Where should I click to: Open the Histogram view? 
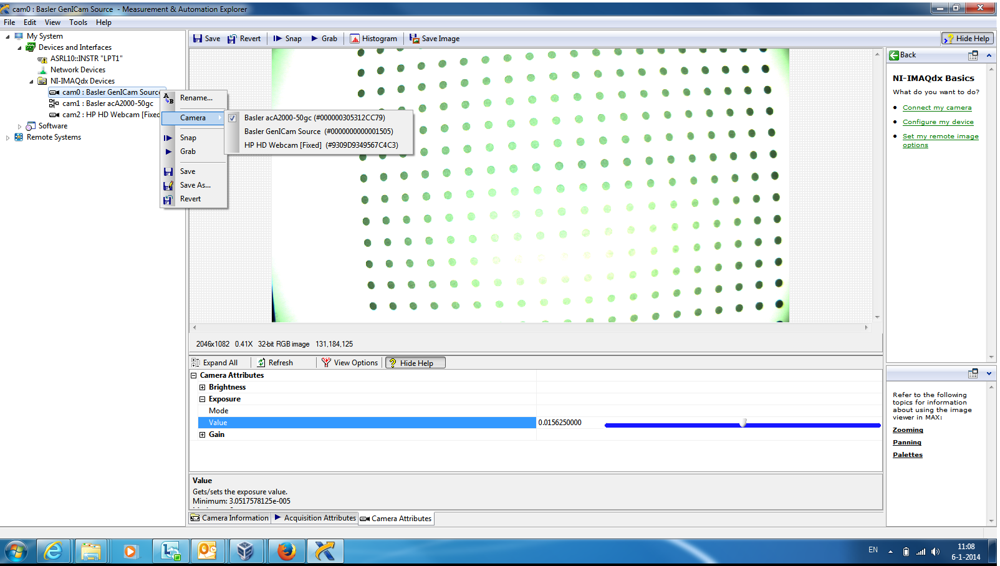point(373,39)
